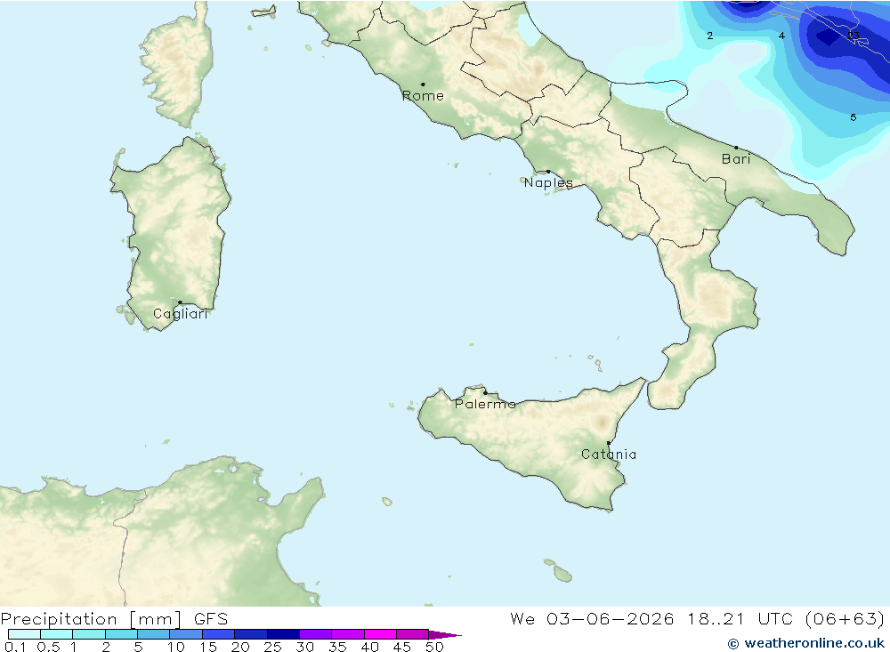Image resolution: width=890 pixels, height=652 pixels.
Task: Click the precipitation value '4' on map
Action: (781, 36)
